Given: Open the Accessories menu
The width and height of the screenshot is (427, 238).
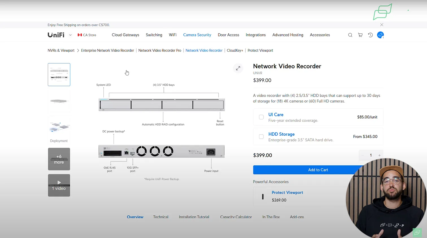Looking at the screenshot, I should pyautogui.click(x=320, y=35).
